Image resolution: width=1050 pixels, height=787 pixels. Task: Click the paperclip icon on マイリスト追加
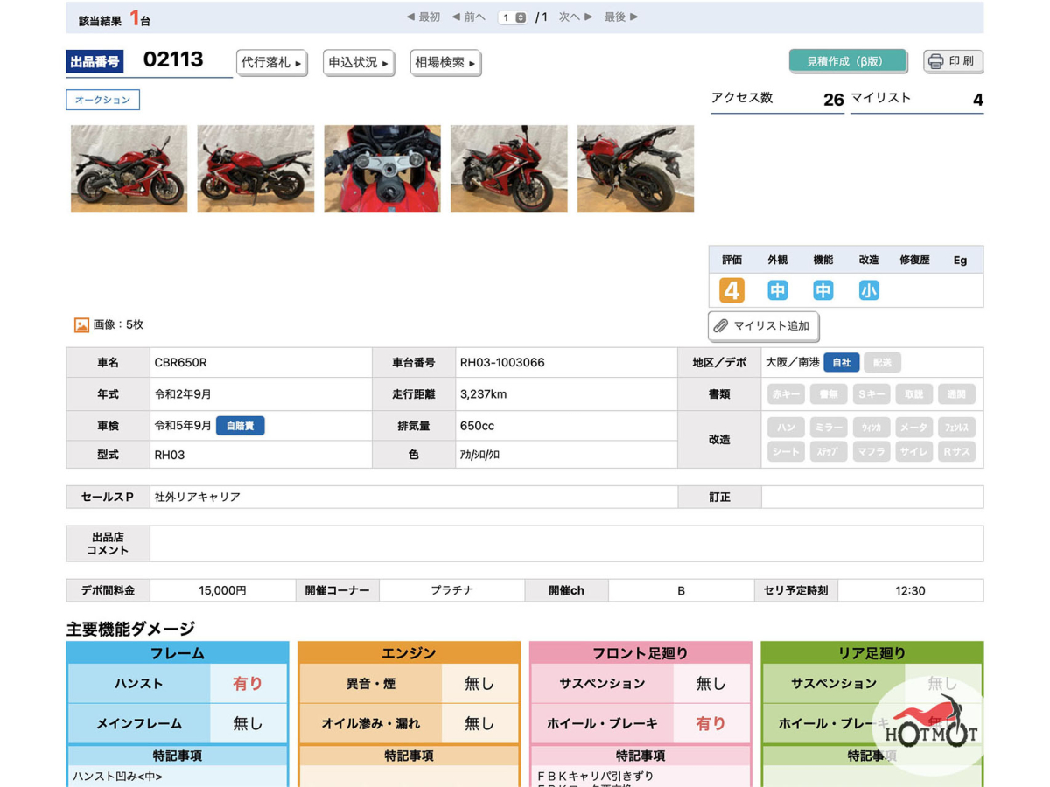[721, 326]
